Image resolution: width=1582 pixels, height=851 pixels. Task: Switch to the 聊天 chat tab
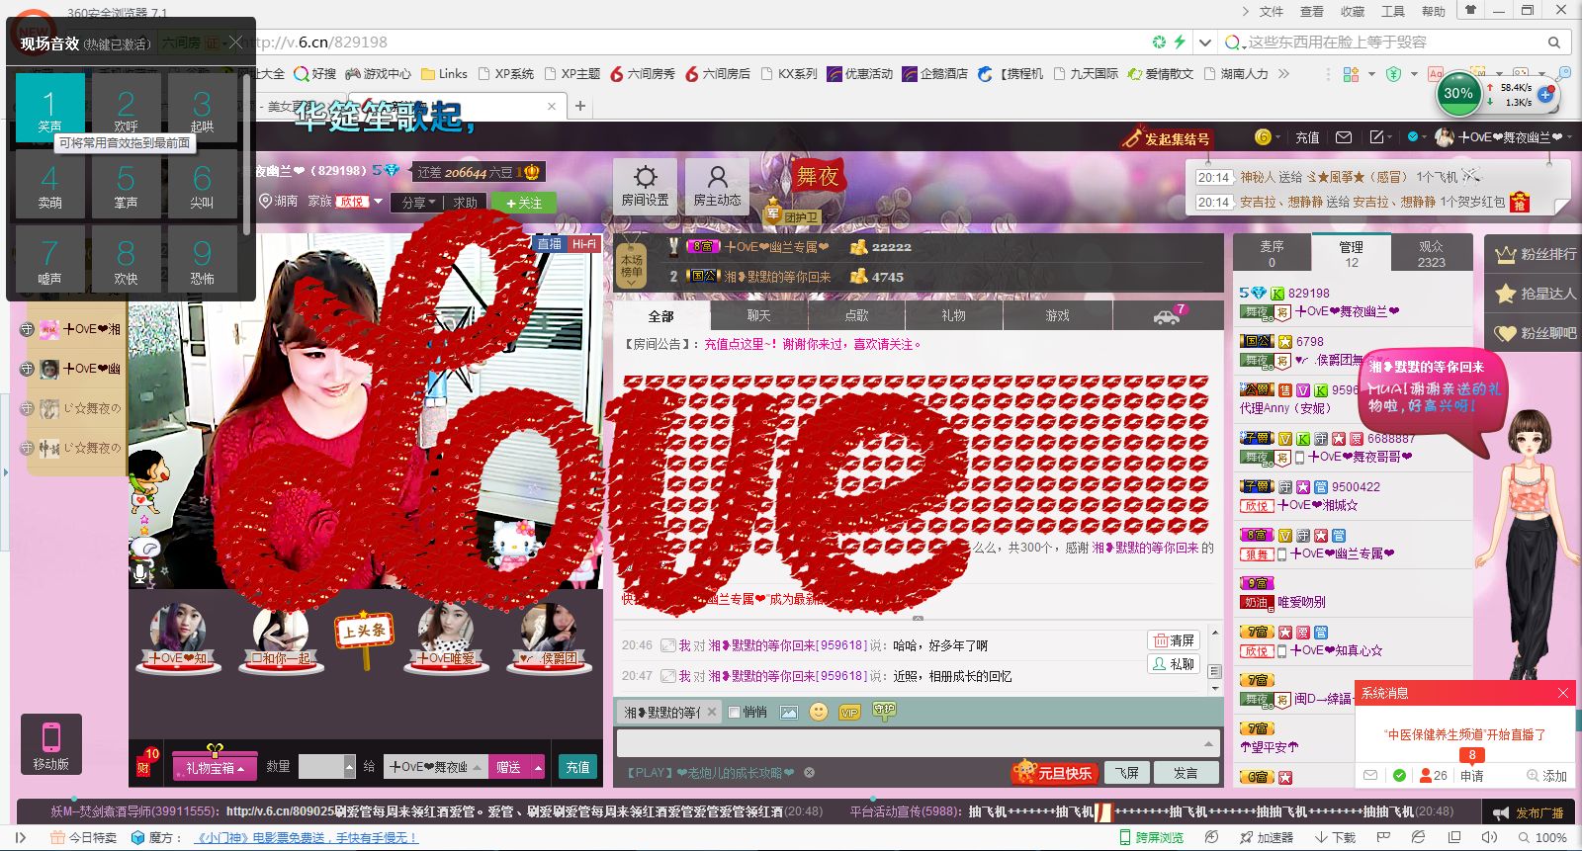[758, 315]
